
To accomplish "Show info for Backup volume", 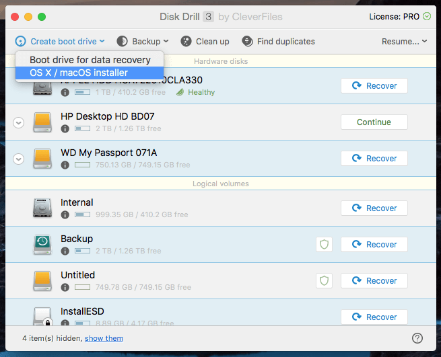I will tap(65, 251).
